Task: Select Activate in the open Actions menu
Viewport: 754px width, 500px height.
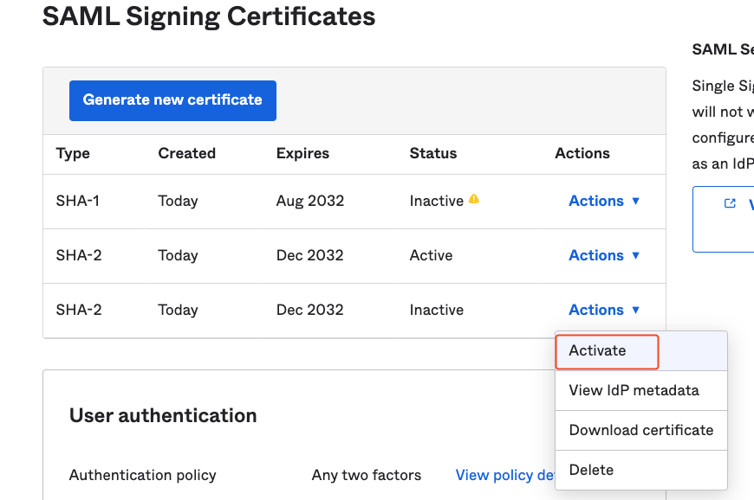Action: [x=597, y=350]
